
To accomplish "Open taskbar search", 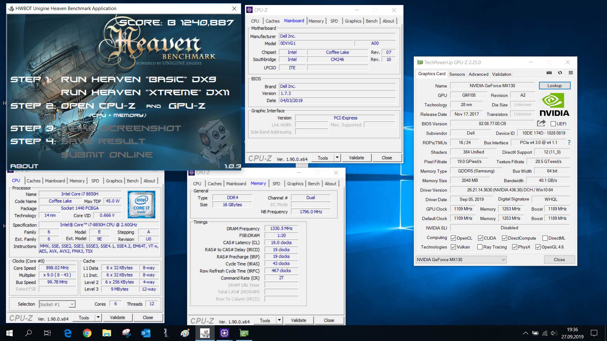I will (28, 333).
